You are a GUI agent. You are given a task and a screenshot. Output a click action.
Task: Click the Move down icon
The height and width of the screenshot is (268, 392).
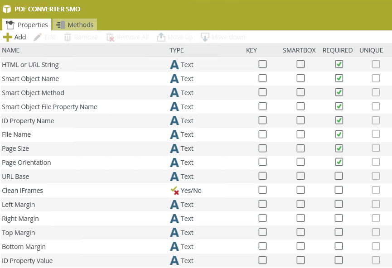205,37
